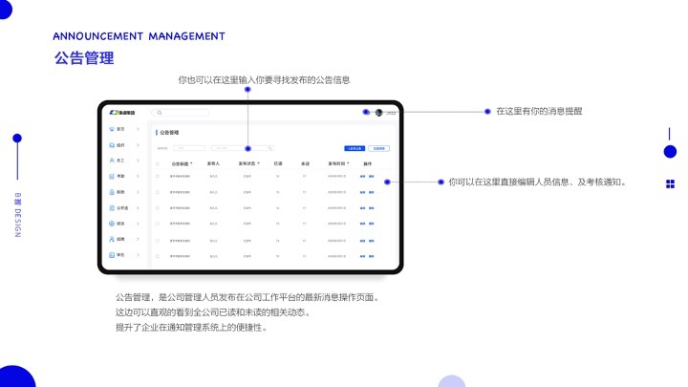
Task: Click the 已读 column header
Action: click(278, 163)
